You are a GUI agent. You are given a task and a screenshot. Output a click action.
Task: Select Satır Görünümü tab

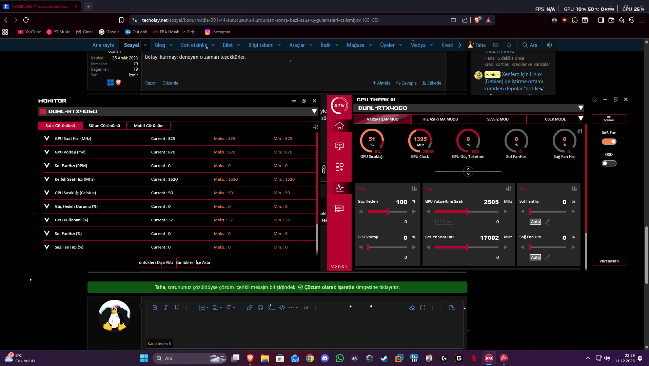[x=60, y=126]
